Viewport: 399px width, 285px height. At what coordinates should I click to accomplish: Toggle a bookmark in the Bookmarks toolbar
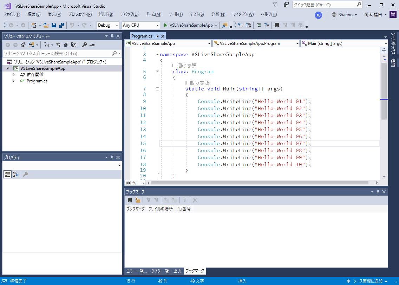pos(130,200)
